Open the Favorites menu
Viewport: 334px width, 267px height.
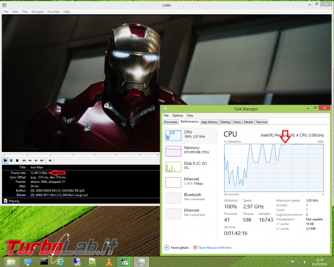point(53,12)
